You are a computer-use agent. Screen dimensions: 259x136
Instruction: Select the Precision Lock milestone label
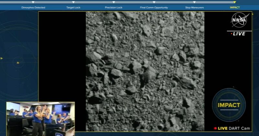point(113,7)
